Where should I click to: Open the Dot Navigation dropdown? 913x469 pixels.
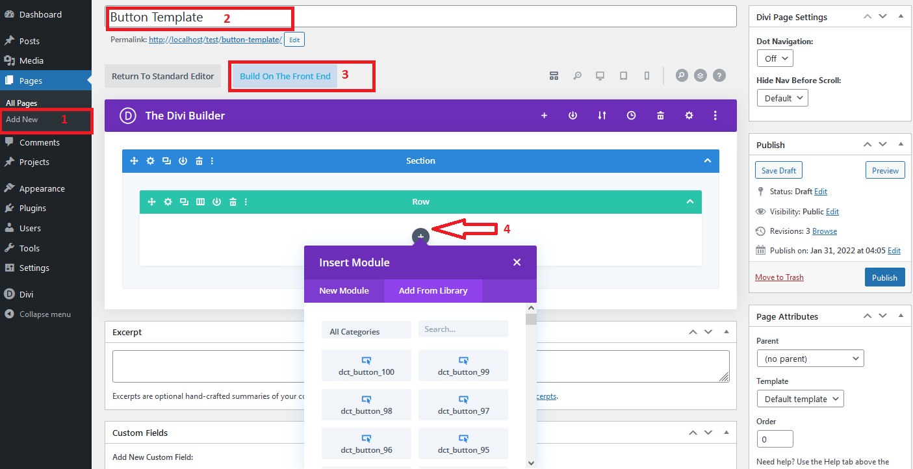[775, 58]
